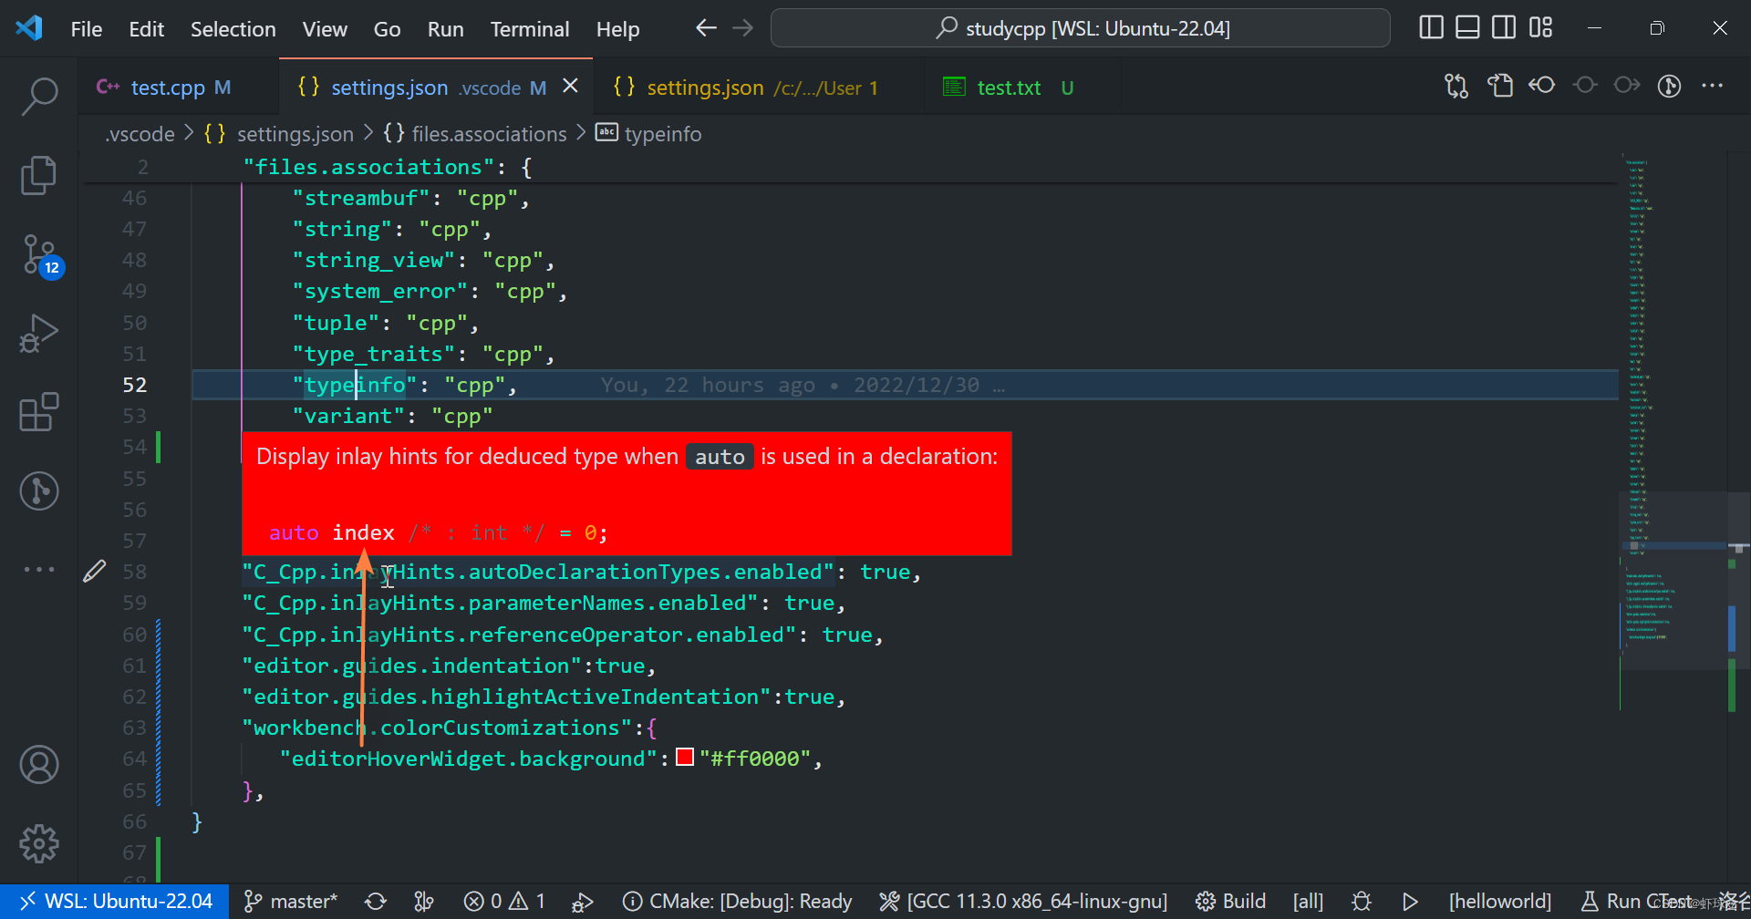Open the Accounts menu
The width and height of the screenshot is (1751, 919).
[x=39, y=765]
